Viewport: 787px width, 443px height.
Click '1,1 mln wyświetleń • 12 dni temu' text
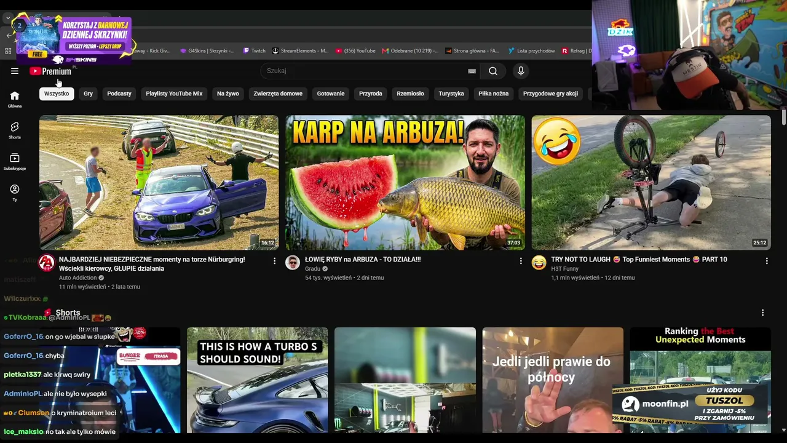[593, 278]
